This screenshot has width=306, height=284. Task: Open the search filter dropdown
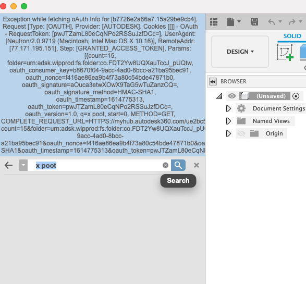(23, 165)
